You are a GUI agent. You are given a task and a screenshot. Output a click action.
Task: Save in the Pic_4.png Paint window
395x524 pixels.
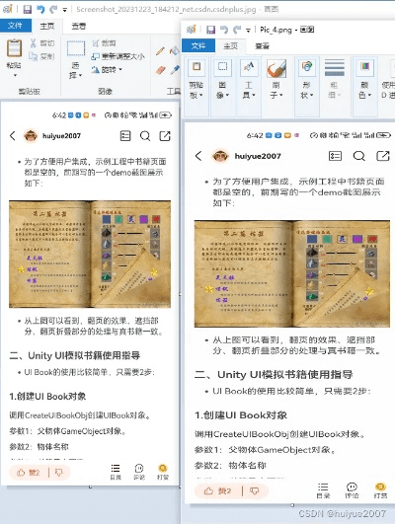pyautogui.click(x=210, y=30)
